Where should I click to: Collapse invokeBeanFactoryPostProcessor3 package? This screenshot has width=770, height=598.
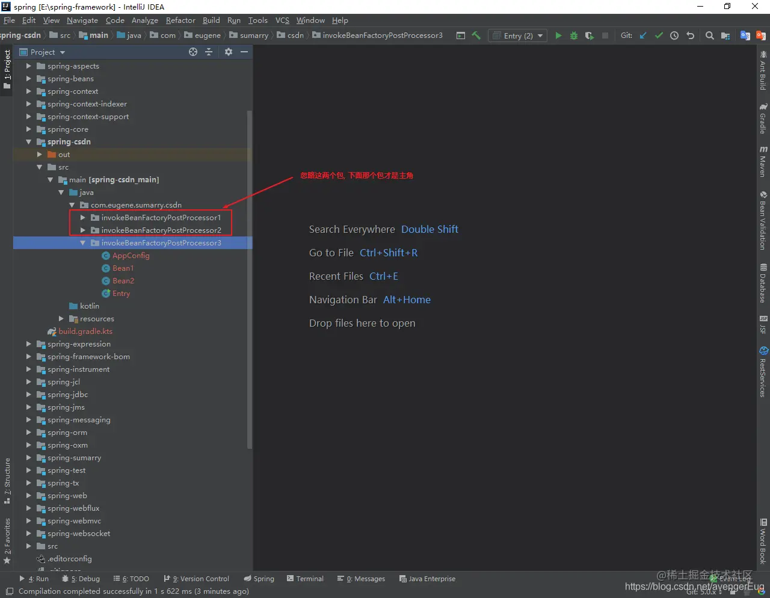coord(82,243)
